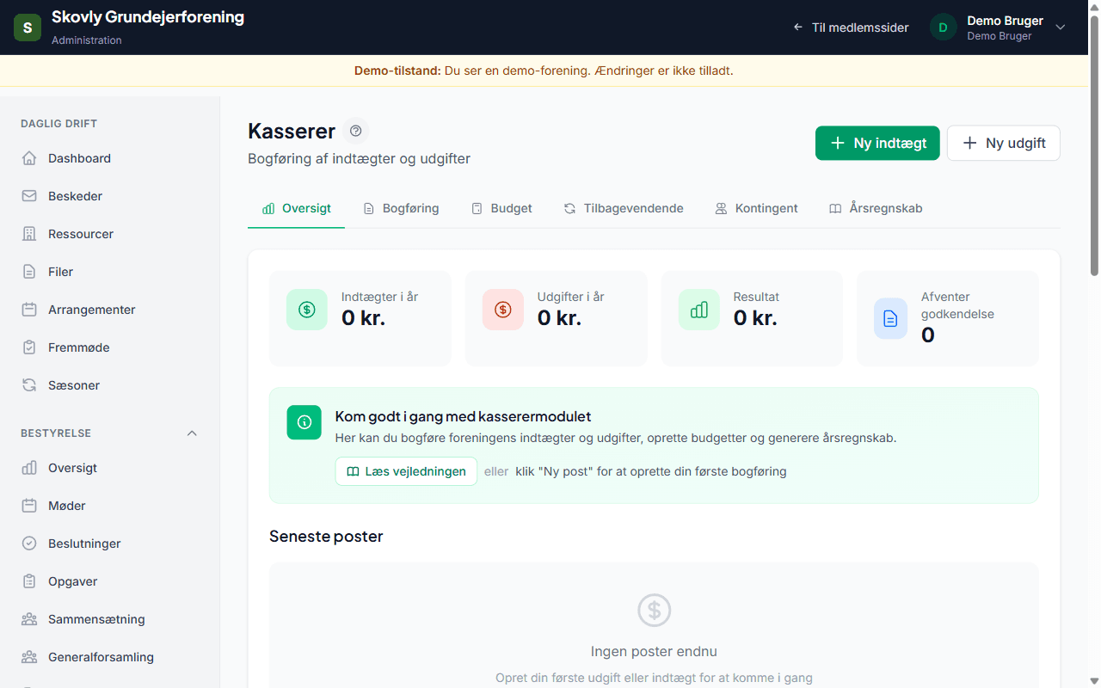Click the Fremmøde clipboard-check icon
Image resolution: width=1101 pixels, height=688 pixels.
29,347
